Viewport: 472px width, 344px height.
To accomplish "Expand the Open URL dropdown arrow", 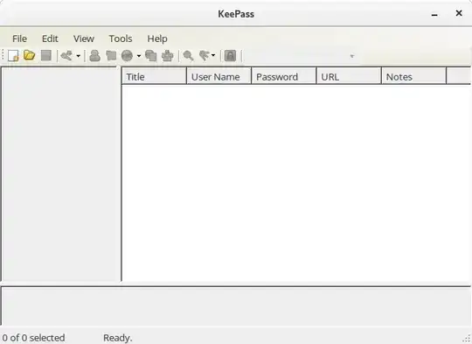I will point(139,56).
